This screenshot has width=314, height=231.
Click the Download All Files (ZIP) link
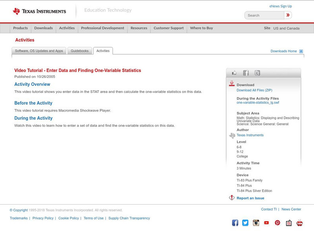pos(254,91)
